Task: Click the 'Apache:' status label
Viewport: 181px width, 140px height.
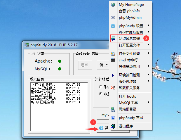Action: click(x=43, y=61)
